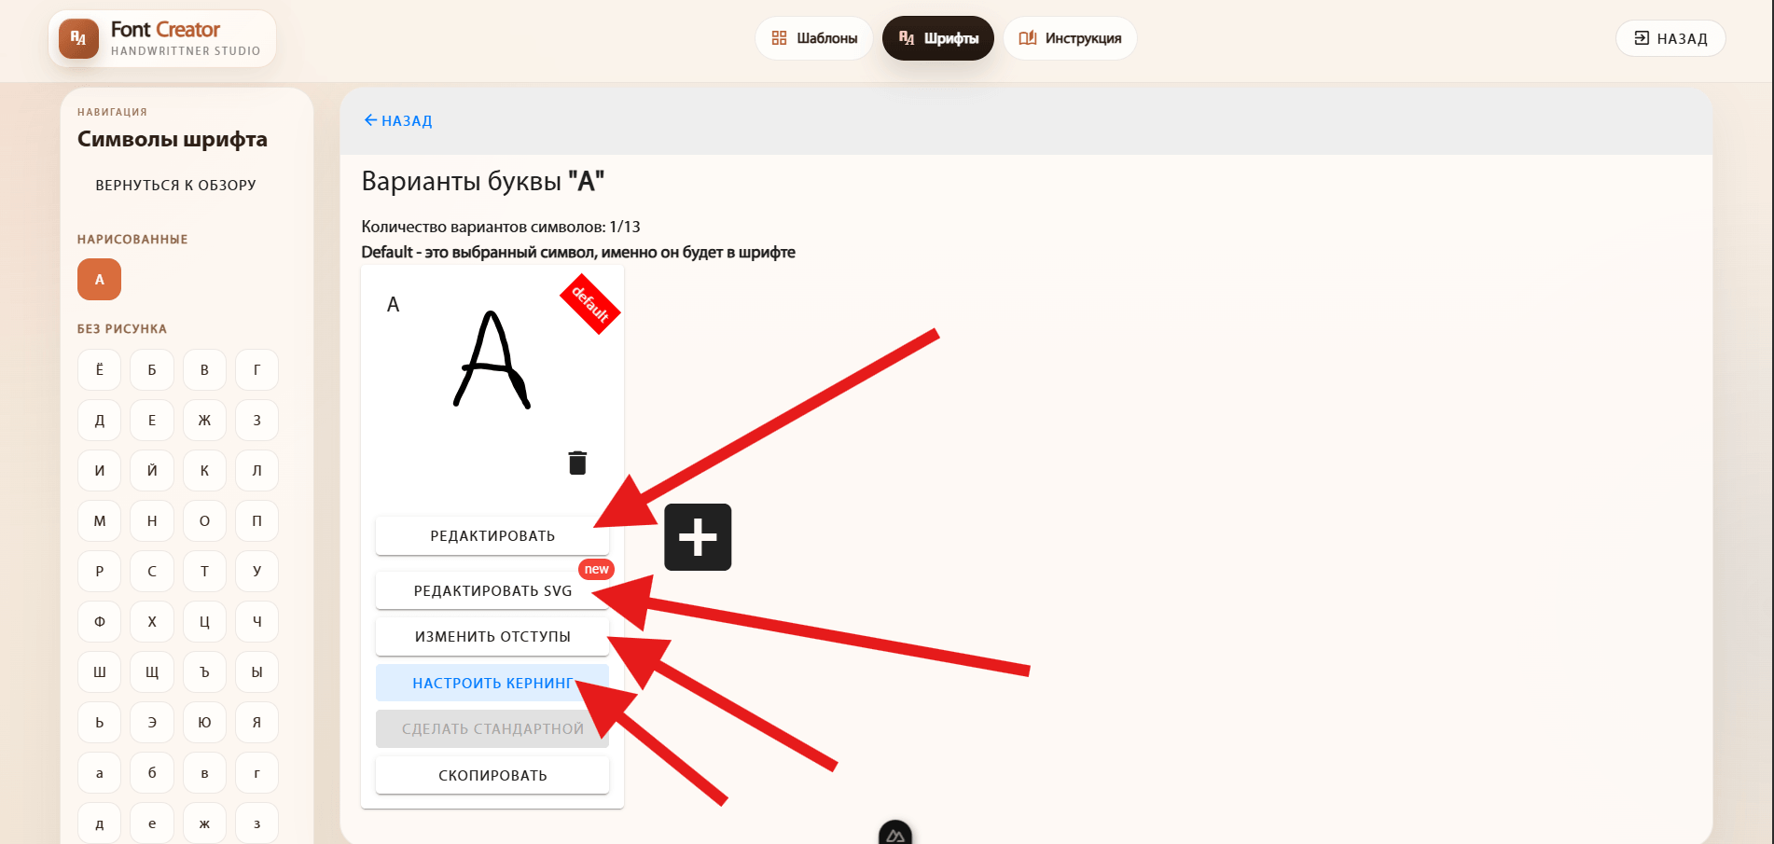Viewport: 1774px width, 844px height.
Task: Open the Инструкция tab
Action: pos(1070,38)
